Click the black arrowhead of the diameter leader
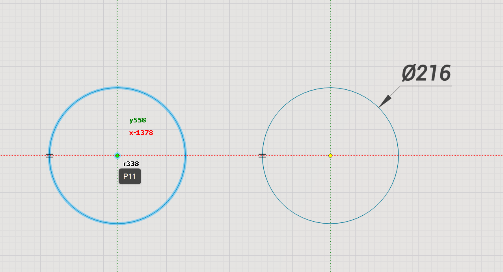Image resolution: width=503 pixels, height=272 pixels. coord(384,102)
